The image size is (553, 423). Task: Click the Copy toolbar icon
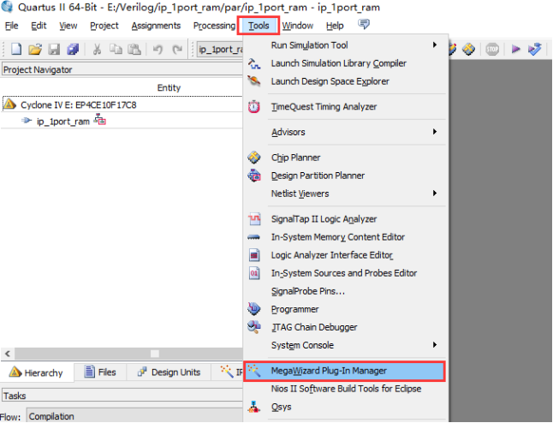point(116,49)
